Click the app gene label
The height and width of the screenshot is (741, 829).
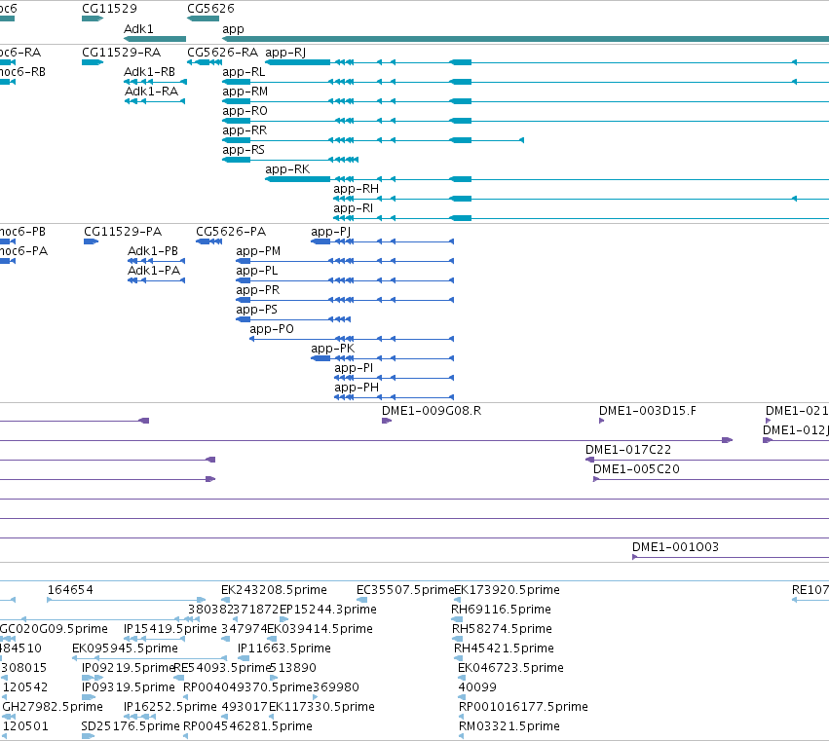(233, 29)
